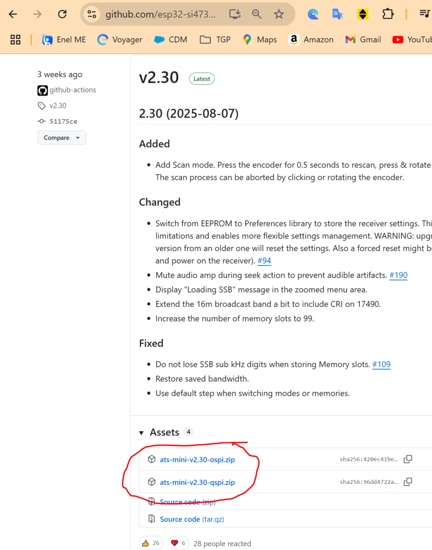432x550 pixels.
Task: Open the Compare dropdown
Action: 62,137
